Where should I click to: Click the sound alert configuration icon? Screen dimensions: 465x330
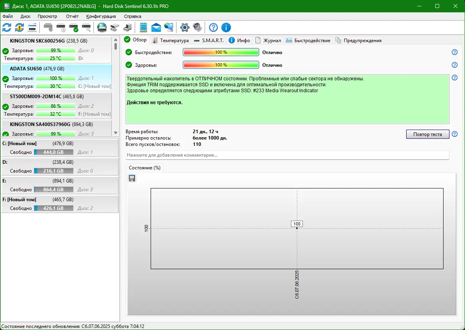coord(197,27)
